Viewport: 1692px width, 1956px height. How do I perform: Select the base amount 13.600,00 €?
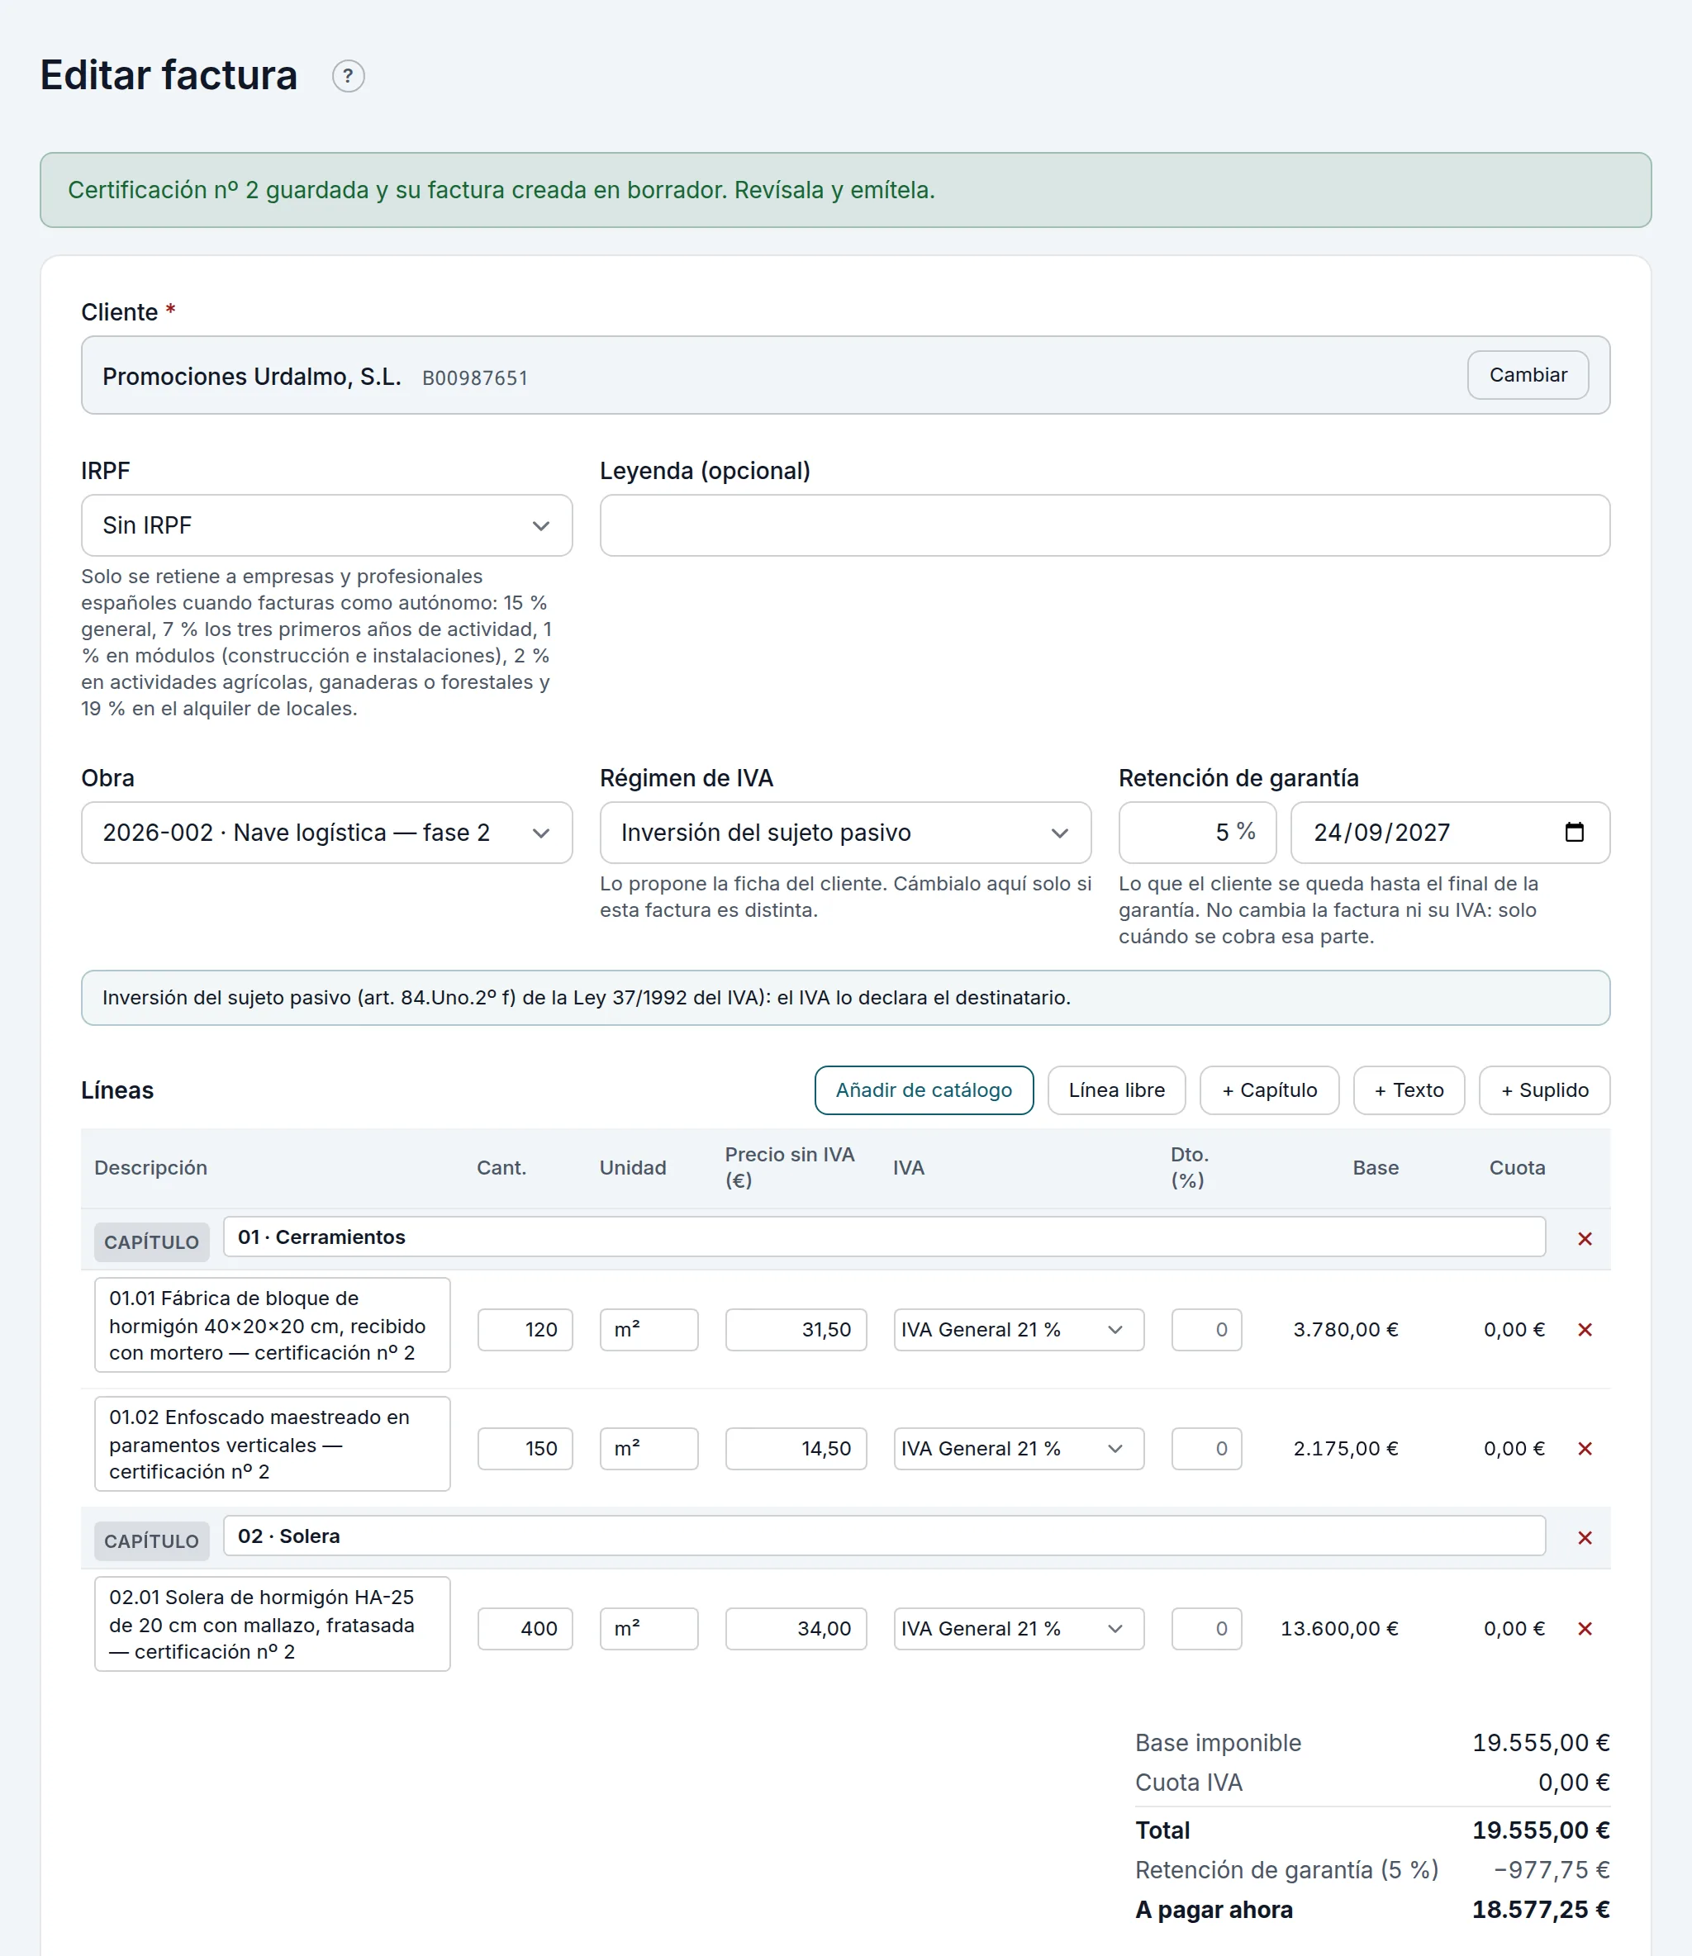pos(1339,1628)
